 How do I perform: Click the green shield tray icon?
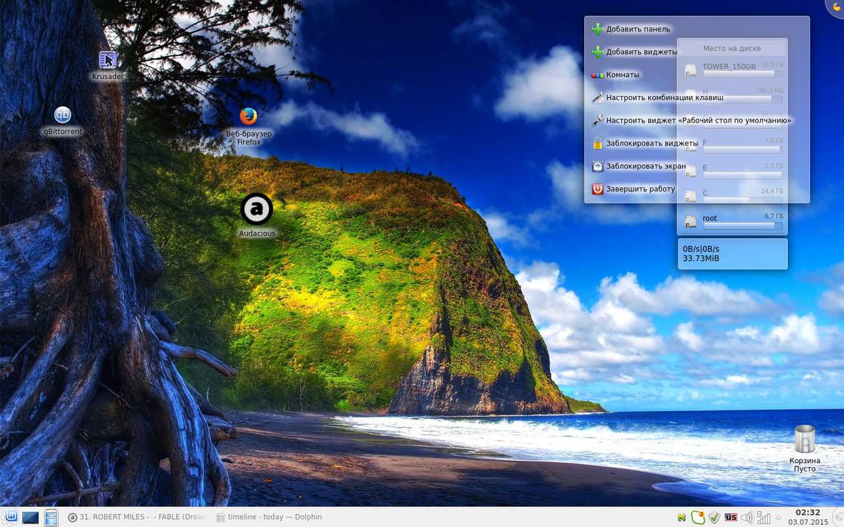[x=714, y=517]
